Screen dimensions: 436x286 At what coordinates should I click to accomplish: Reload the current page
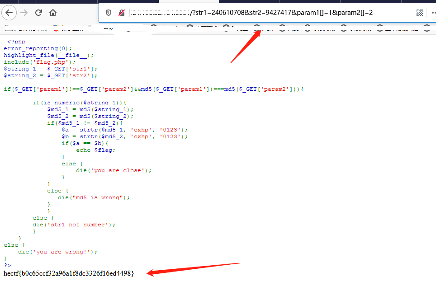click(x=38, y=13)
